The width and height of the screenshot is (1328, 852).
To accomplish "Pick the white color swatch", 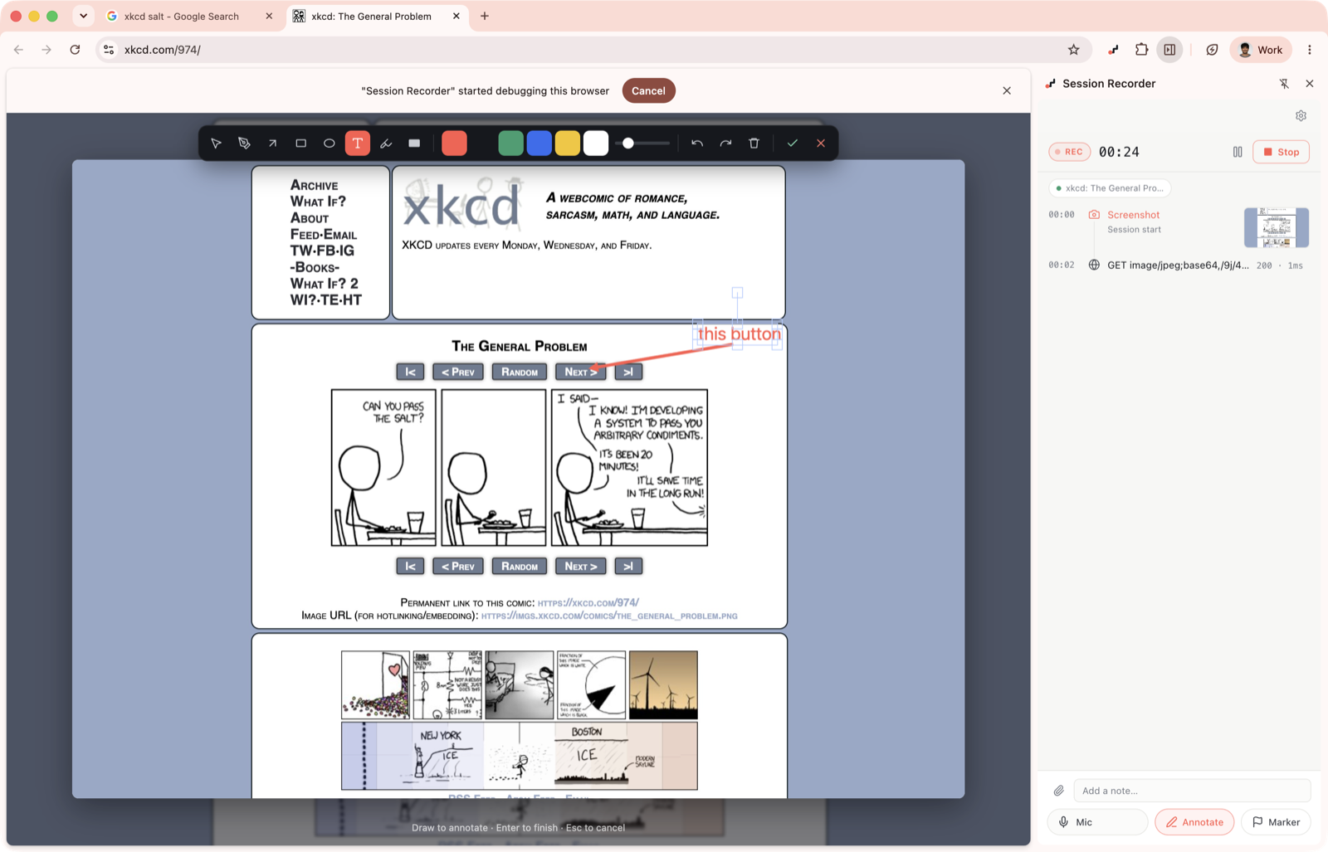I will (596, 144).
